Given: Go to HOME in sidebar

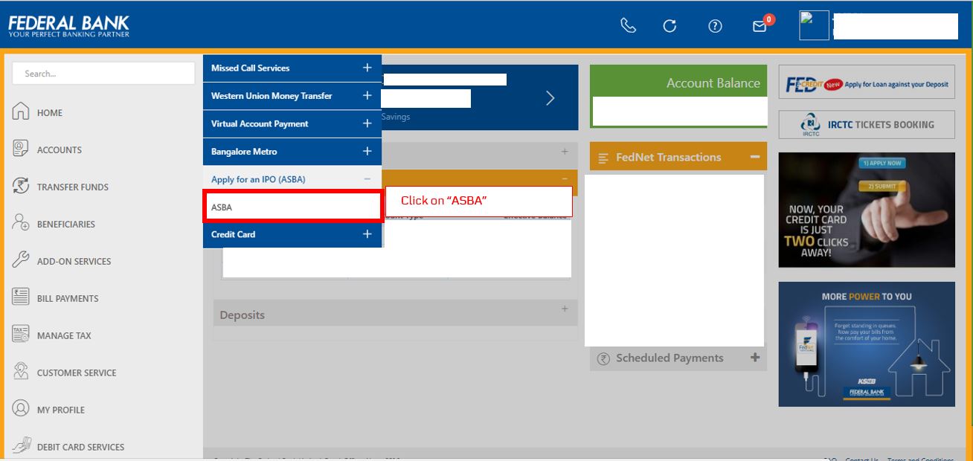Looking at the screenshot, I should 50,113.
